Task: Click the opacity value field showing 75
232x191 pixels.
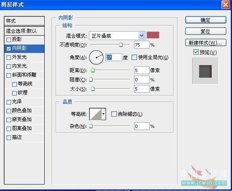Action: click(x=141, y=45)
